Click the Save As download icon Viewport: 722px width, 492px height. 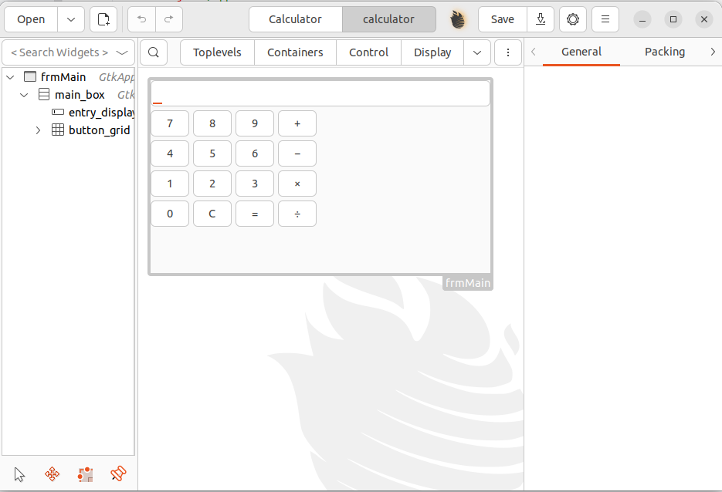coord(541,19)
